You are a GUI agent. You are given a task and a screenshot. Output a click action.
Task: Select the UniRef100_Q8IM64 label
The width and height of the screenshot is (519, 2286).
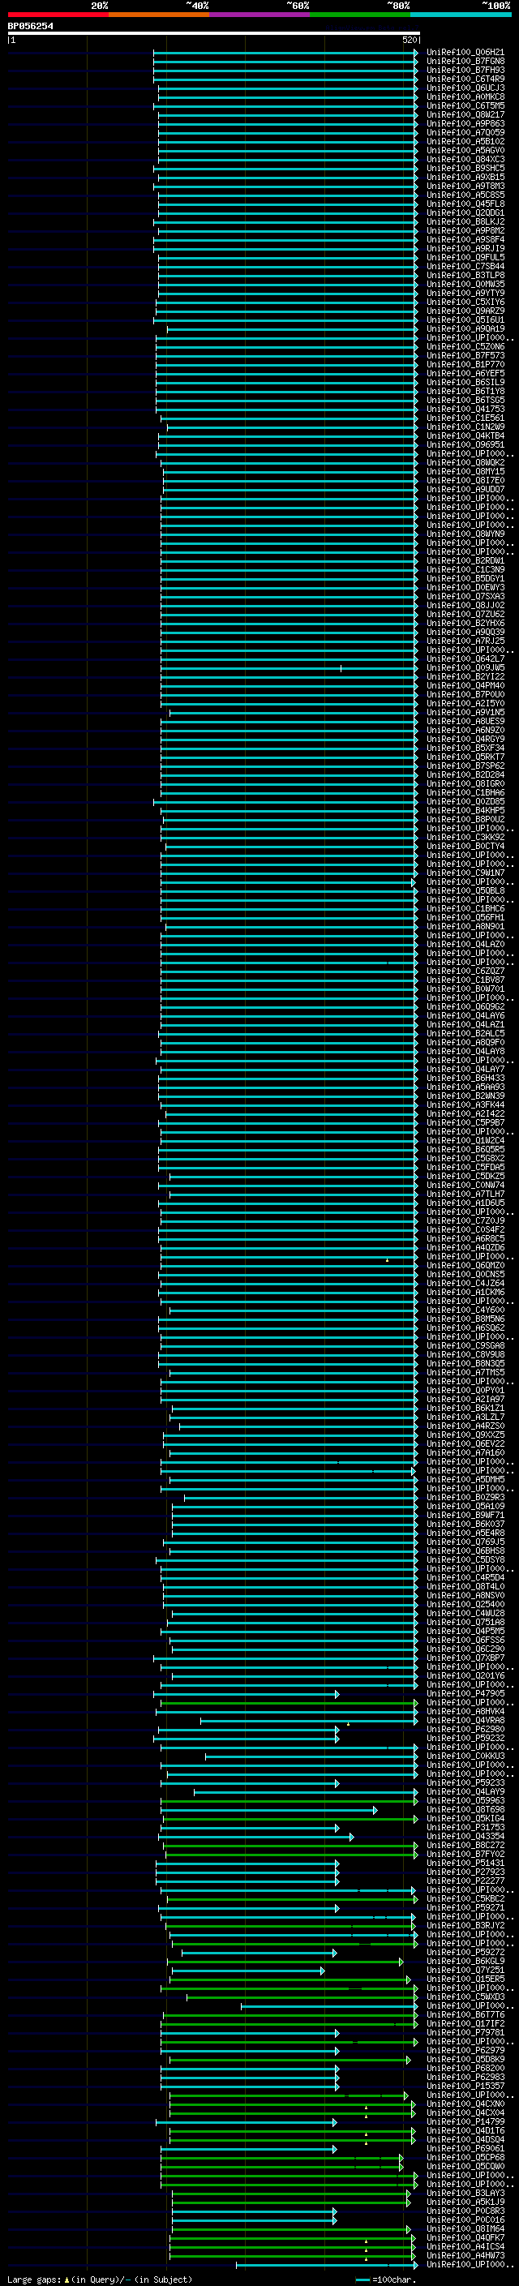tap(465, 2228)
